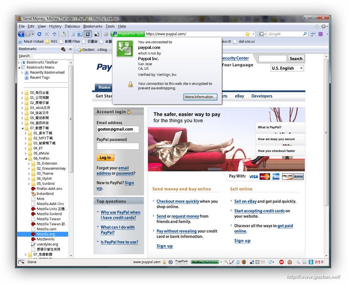Click the 'How we keep you secure' panel
The height and width of the screenshot is (285, 348).
[280, 139]
